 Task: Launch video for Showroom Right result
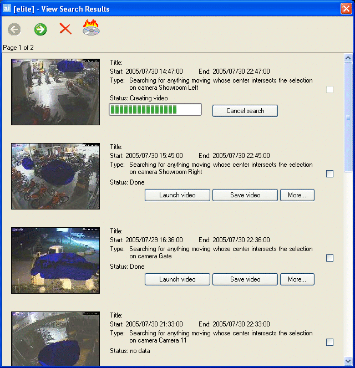coord(177,195)
